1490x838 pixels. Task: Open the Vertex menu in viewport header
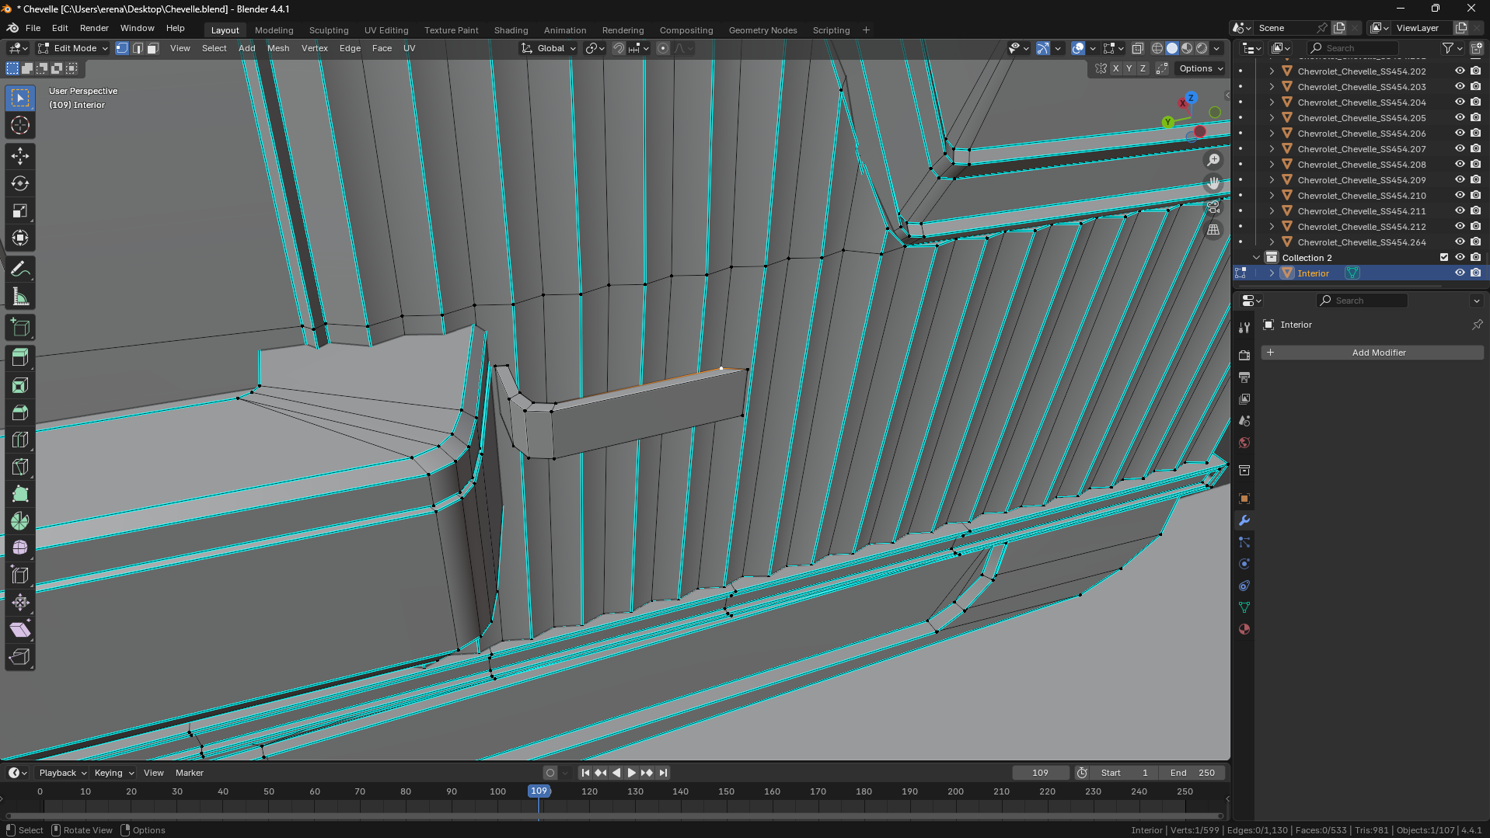pos(315,48)
